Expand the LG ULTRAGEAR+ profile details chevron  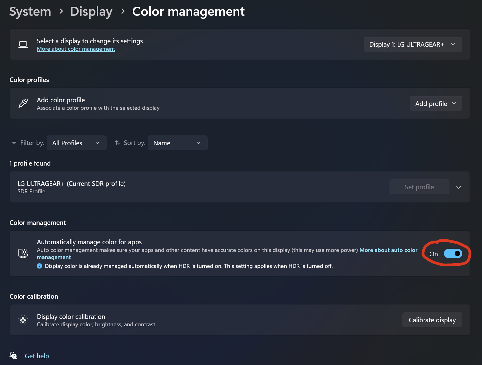459,187
